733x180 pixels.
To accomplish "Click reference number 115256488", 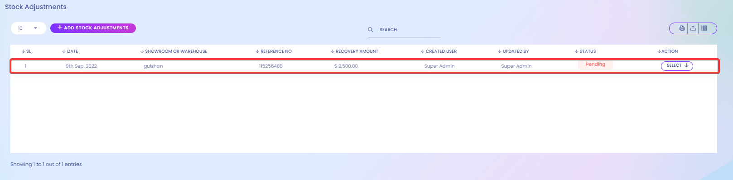I will (x=270, y=66).
